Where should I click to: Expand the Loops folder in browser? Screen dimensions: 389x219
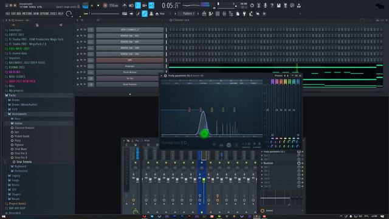point(15,180)
